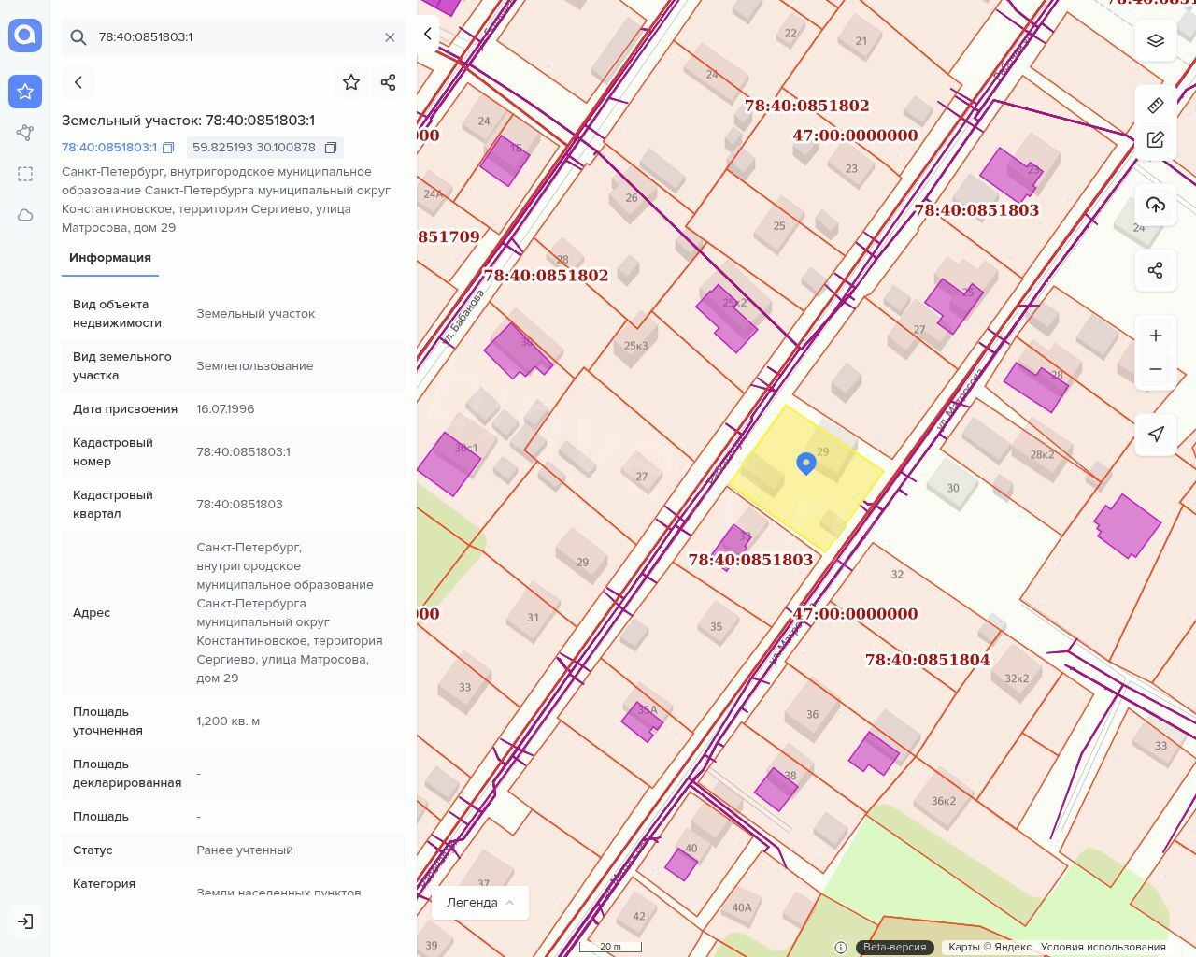Go back using the left chevron
Image resolution: width=1196 pixels, height=957 pixels.
[x=78, y=82]
